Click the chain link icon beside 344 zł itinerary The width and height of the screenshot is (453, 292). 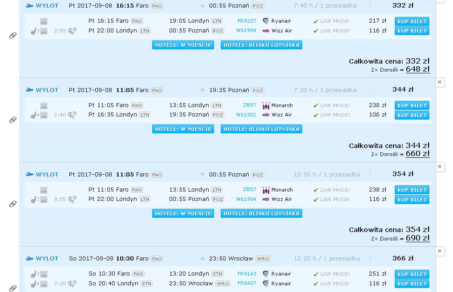point(13,120)
